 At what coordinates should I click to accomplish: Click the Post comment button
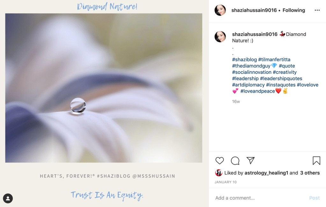coord(314,198)
